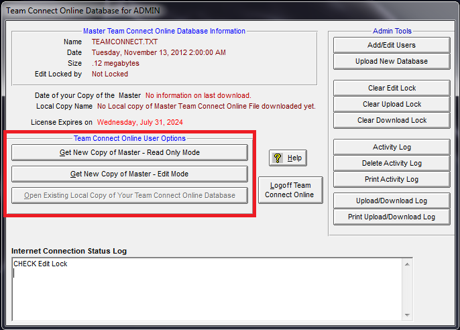Image resolution: width=460 pixels, height=330 pixels.
Task: Get New Copy of Master in Read Only Mode
Action: click(129, 152)
